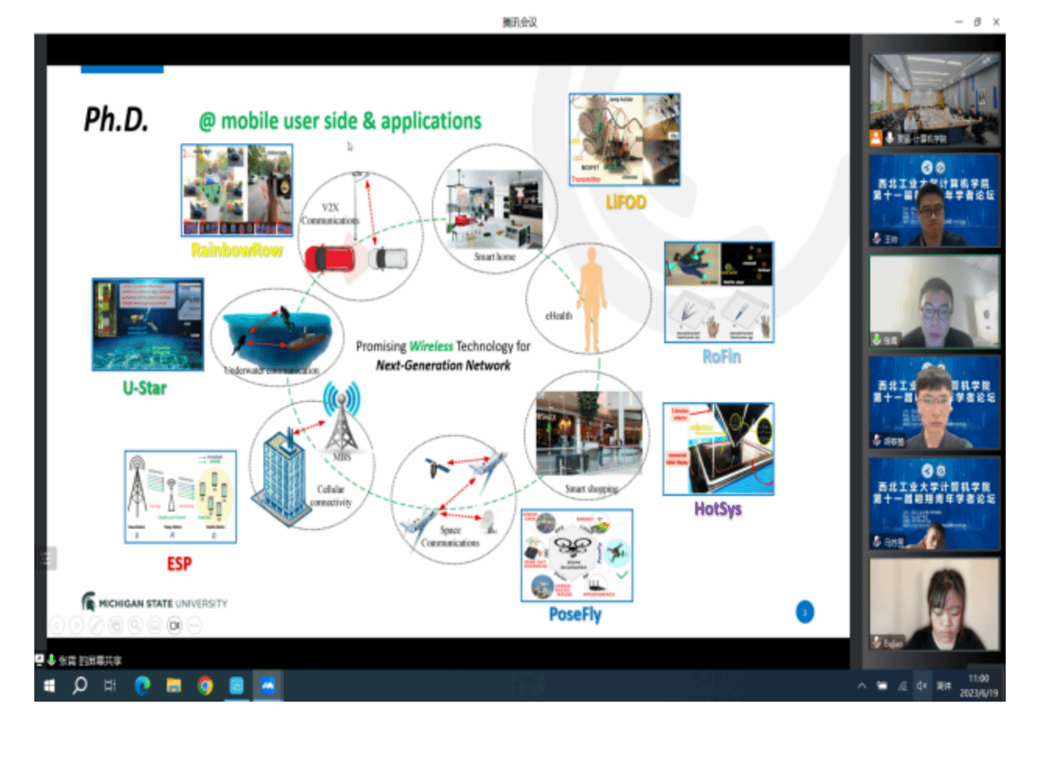Expand the side panel handle on left edge
Screen dimensions: 1054x764
(47, 558)
